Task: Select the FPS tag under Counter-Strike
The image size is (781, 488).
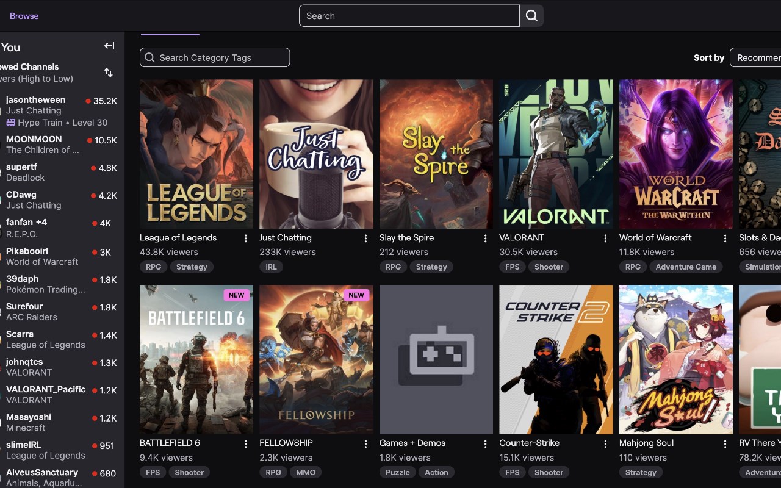Action: click(x=513, y=472)
